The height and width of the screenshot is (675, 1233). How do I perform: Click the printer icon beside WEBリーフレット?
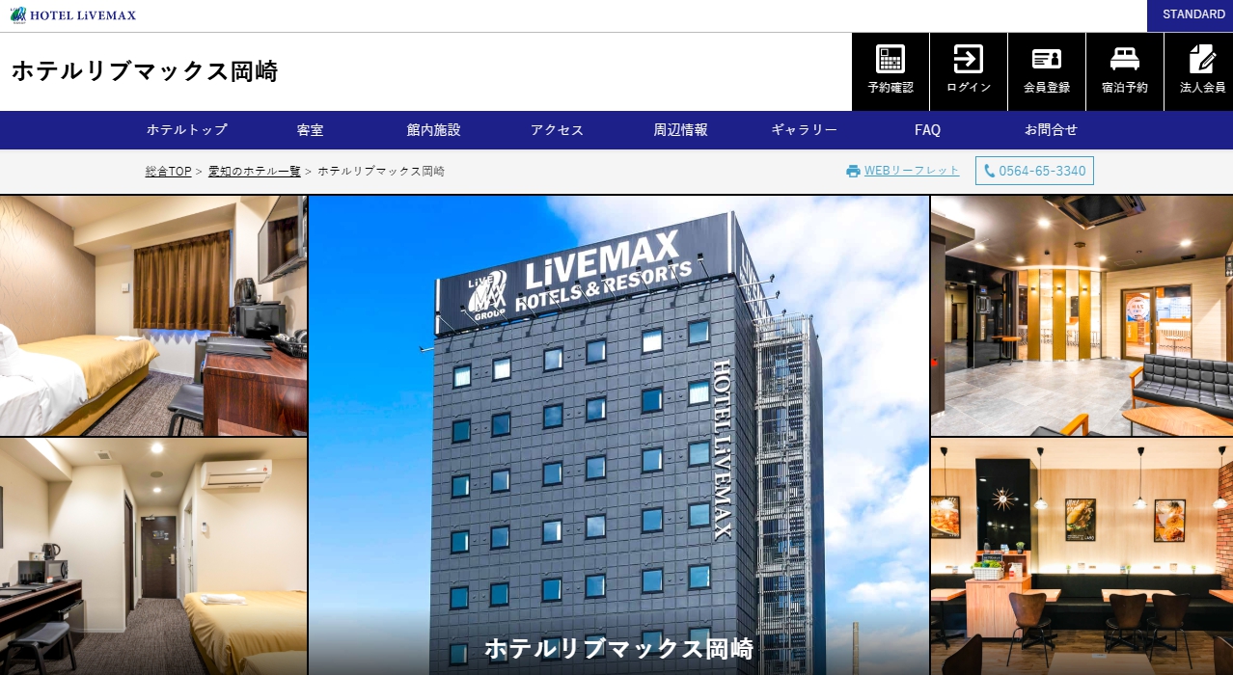pyautogui.click(x=853, y=171)
